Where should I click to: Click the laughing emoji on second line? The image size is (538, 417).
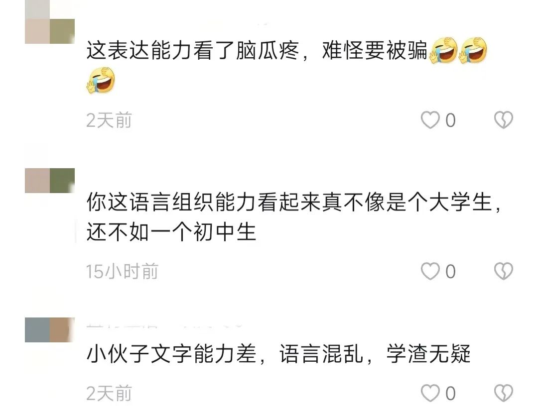coord(101,80)
